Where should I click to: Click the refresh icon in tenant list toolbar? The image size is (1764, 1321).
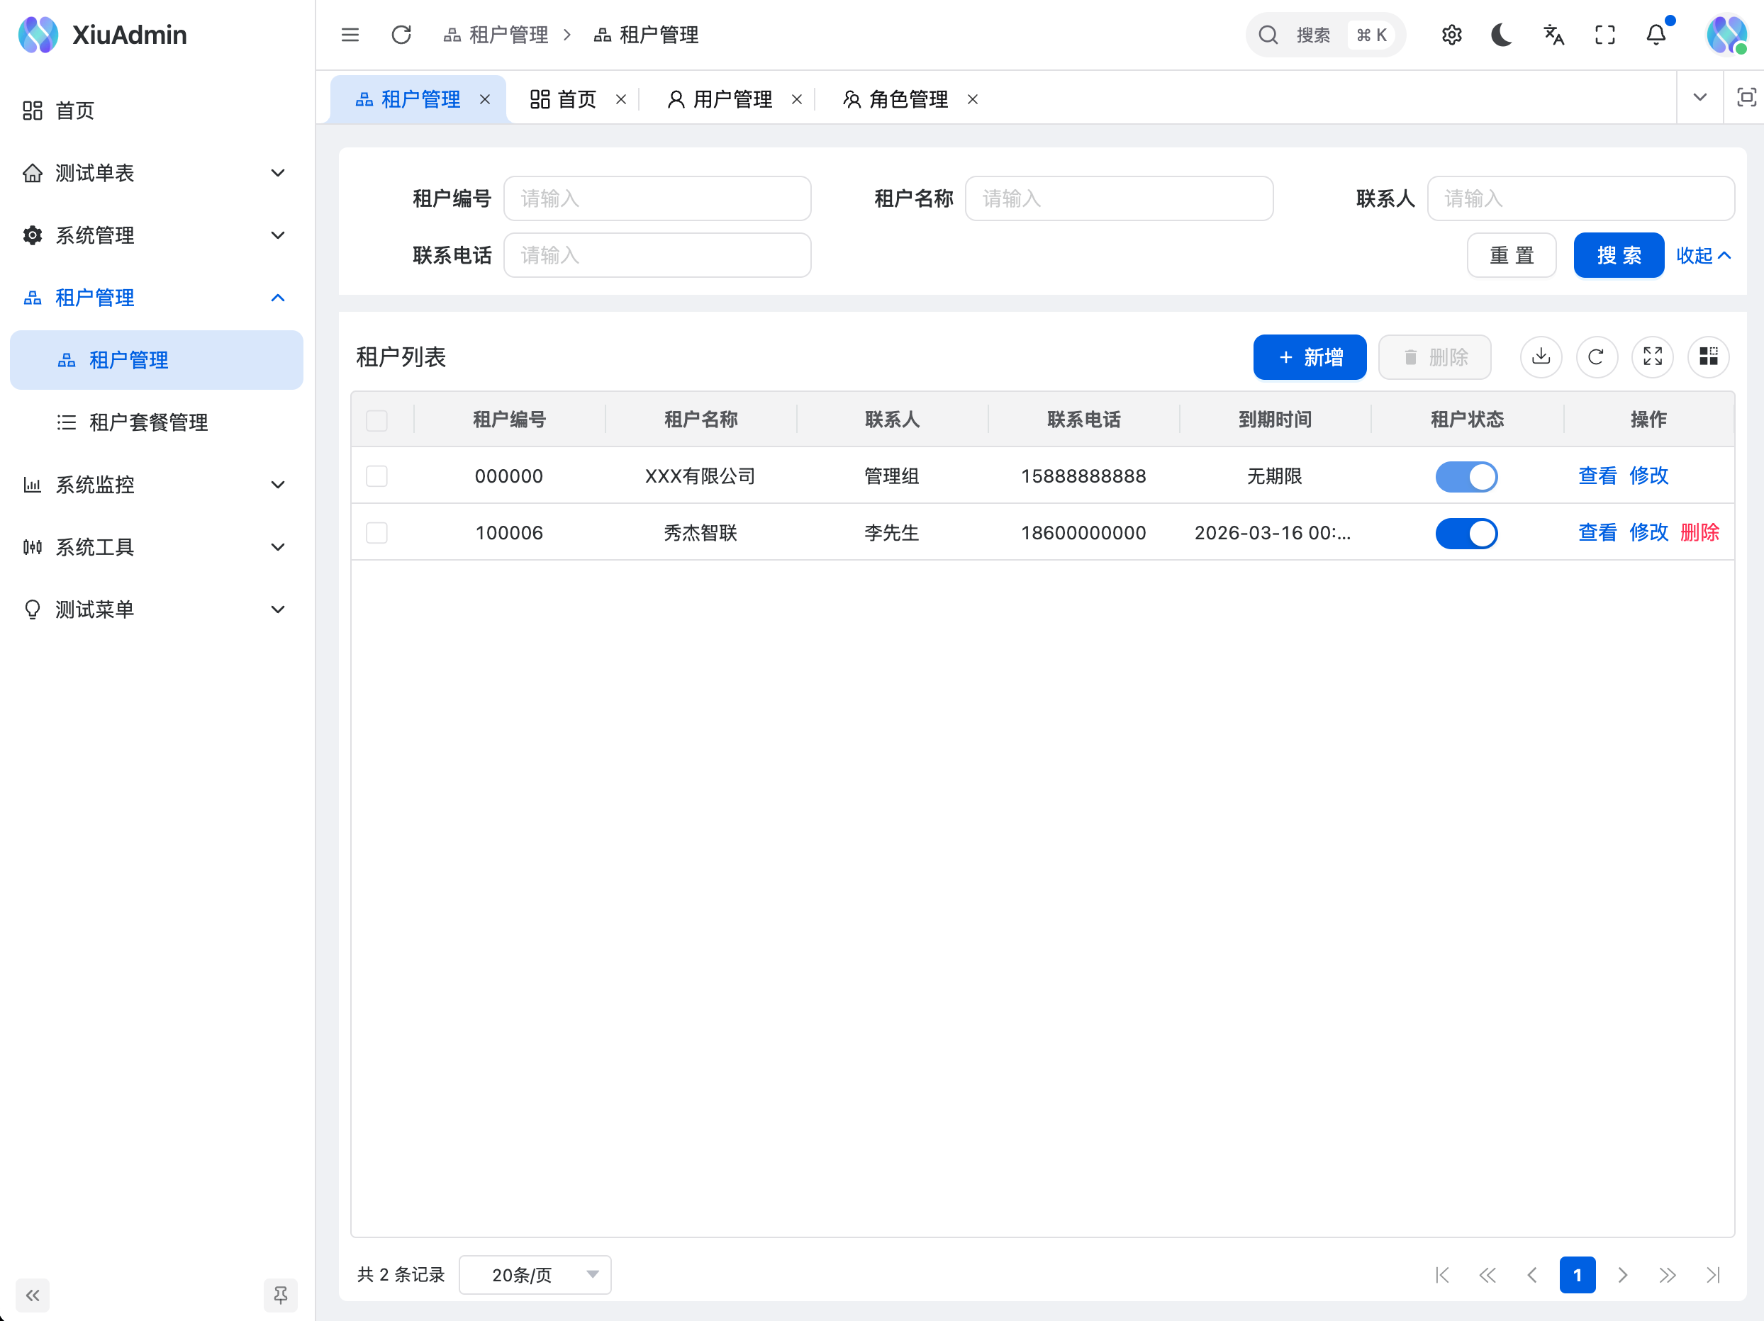tap(1597, 357)
